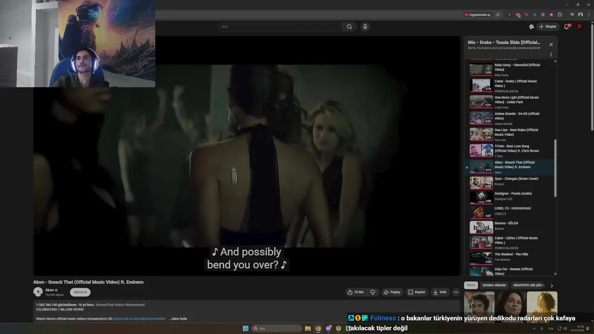
Task: Select The Weeknd - The Hills in playlist
Action: point(510,257)
